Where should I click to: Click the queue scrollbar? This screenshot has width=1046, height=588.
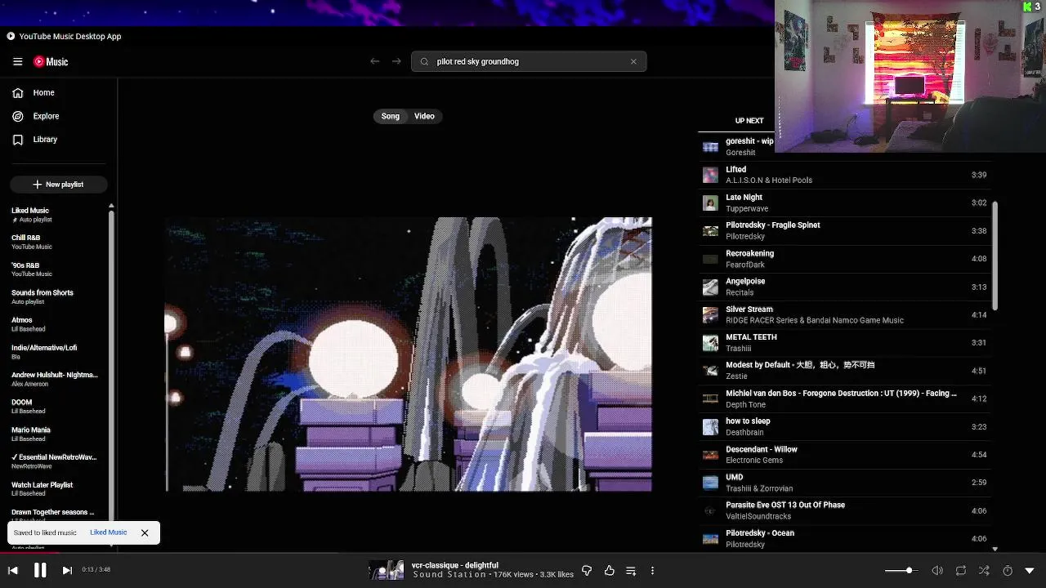[x=995, y=255]
